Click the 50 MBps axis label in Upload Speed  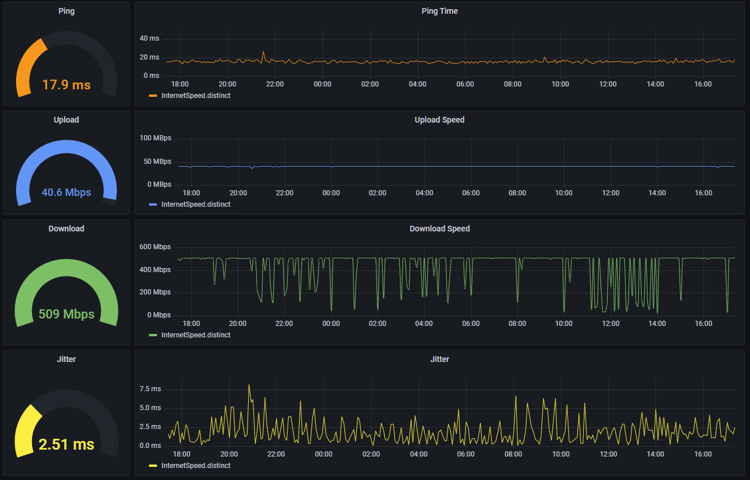(157, 162)
